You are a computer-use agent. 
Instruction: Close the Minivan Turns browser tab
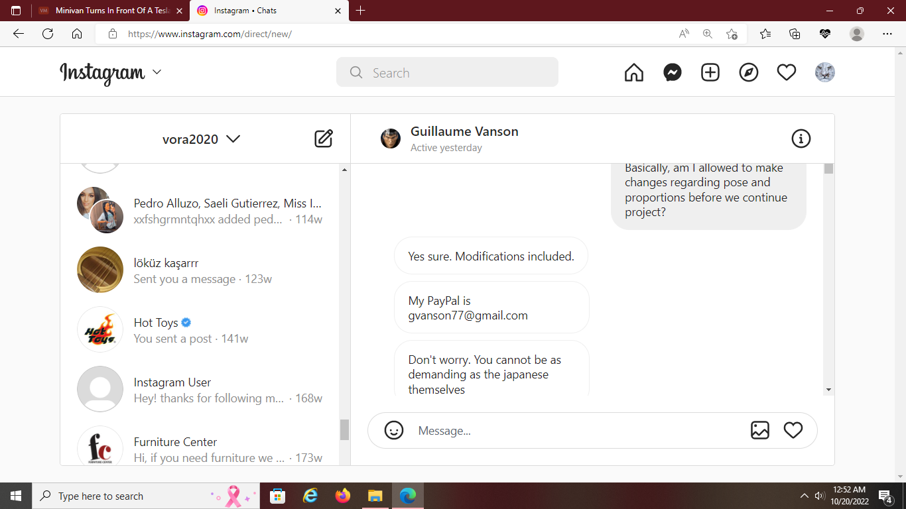pyautogui.click(x=179, y=11)
